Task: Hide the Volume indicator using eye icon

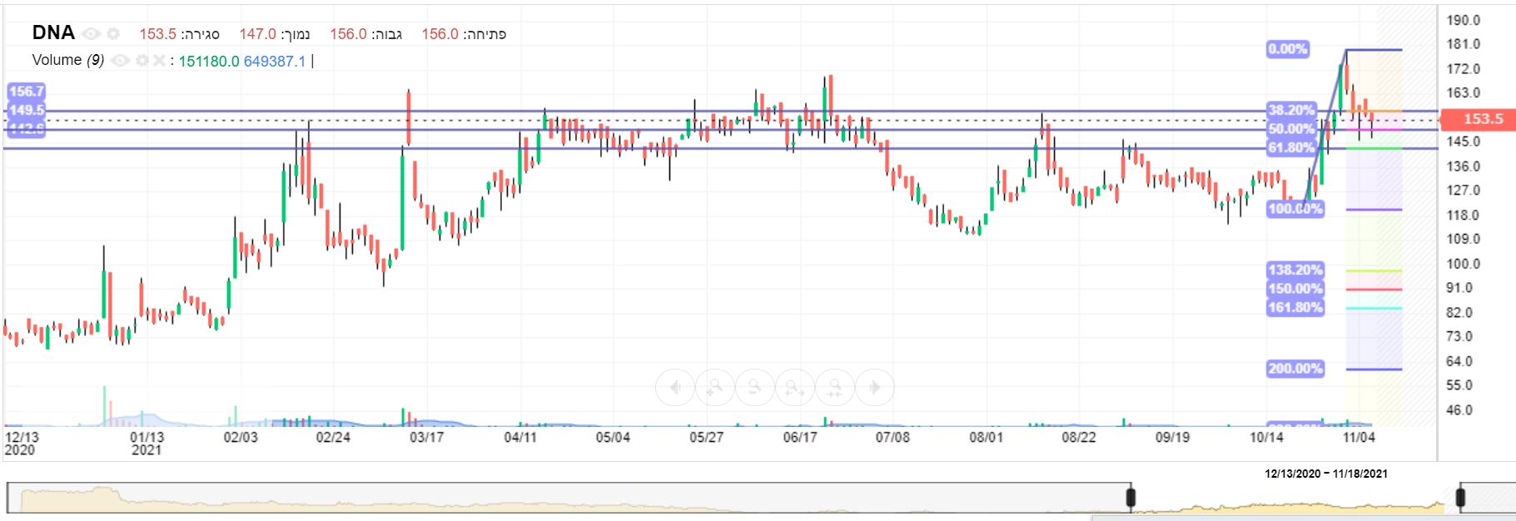Action: point(121,61)
